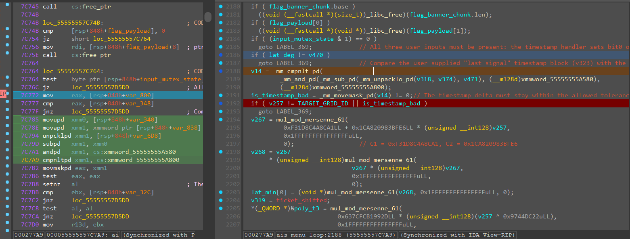Click TARGET_GRID_ID on line 2192
This screenshot has height=239, width=630.
coord(323,104)
